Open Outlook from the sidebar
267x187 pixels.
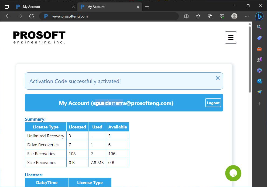[x=259, y=81]
